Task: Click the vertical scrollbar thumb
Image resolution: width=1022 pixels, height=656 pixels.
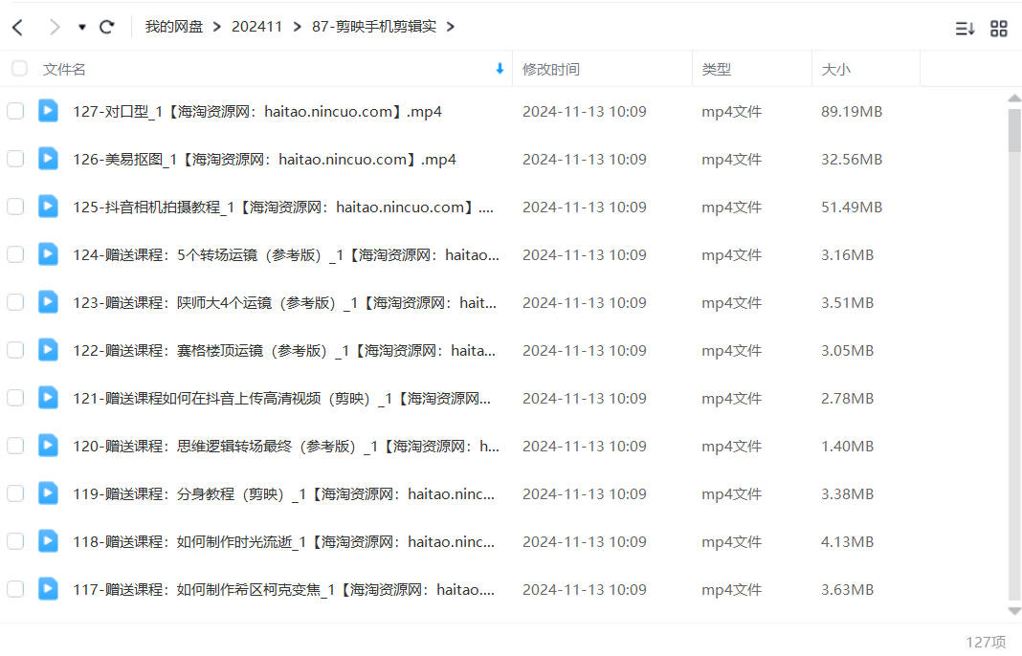Action: (1014, 130)
